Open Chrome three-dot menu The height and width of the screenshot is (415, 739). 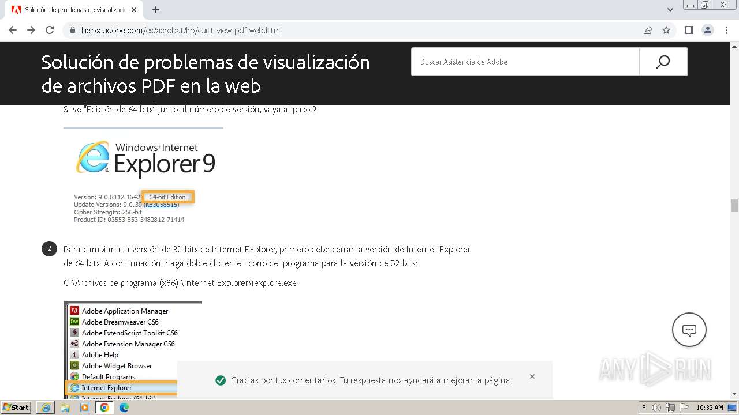pos(726,30)
